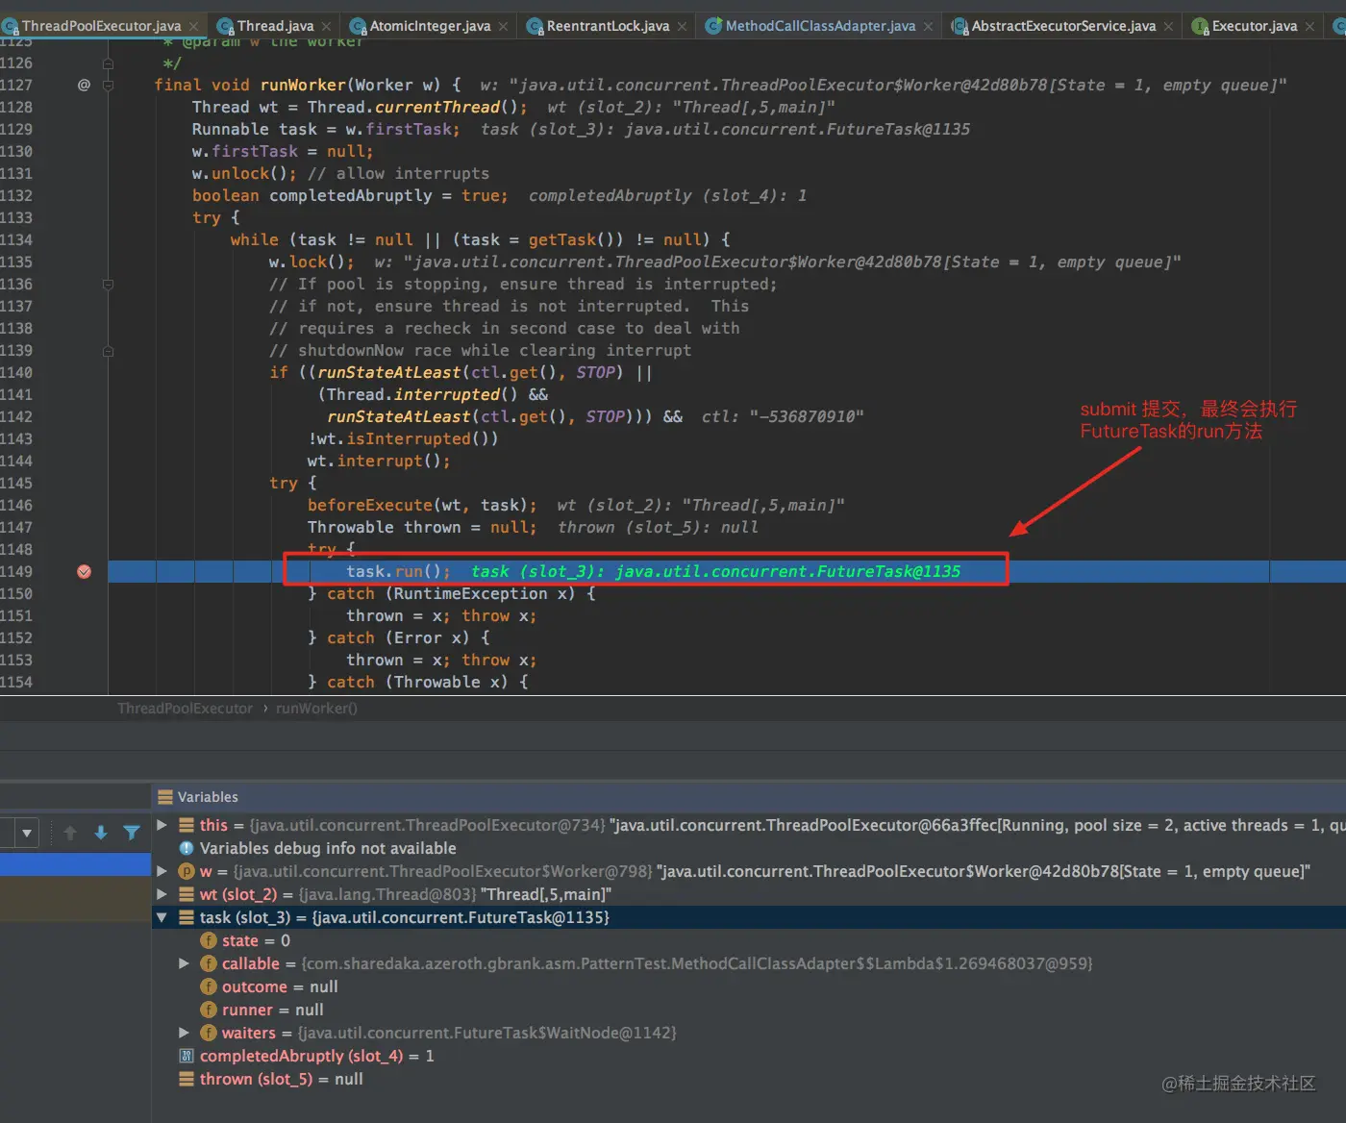Select the 'thrown (slot_5) = null' row
Viewport: 1346px width, 1123px height.
pos(749,1079)
